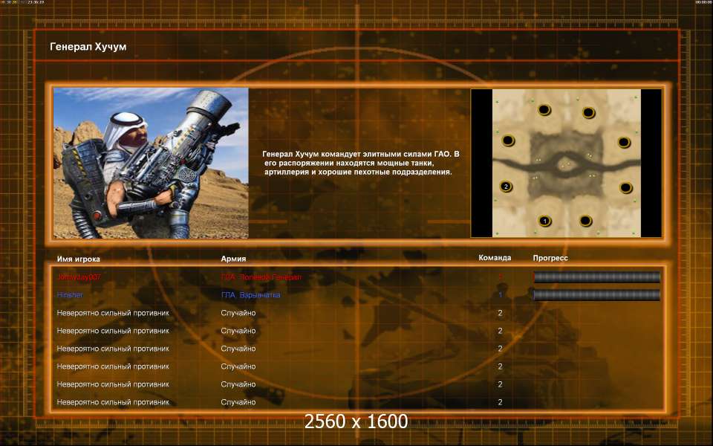Click the time readout '23:36:19' at top
This screenshot has width=713, height=446.
pyautogui.click(x=36, y=2)
